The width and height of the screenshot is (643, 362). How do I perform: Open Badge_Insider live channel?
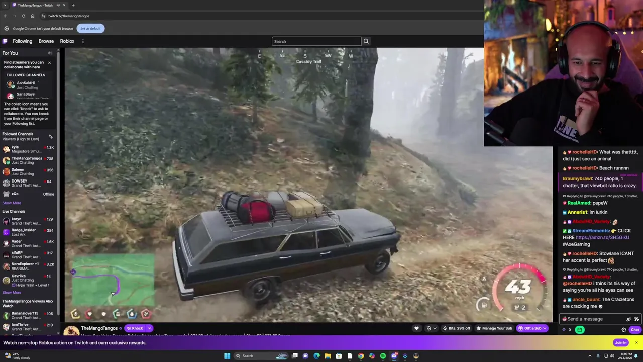(28, 232)
